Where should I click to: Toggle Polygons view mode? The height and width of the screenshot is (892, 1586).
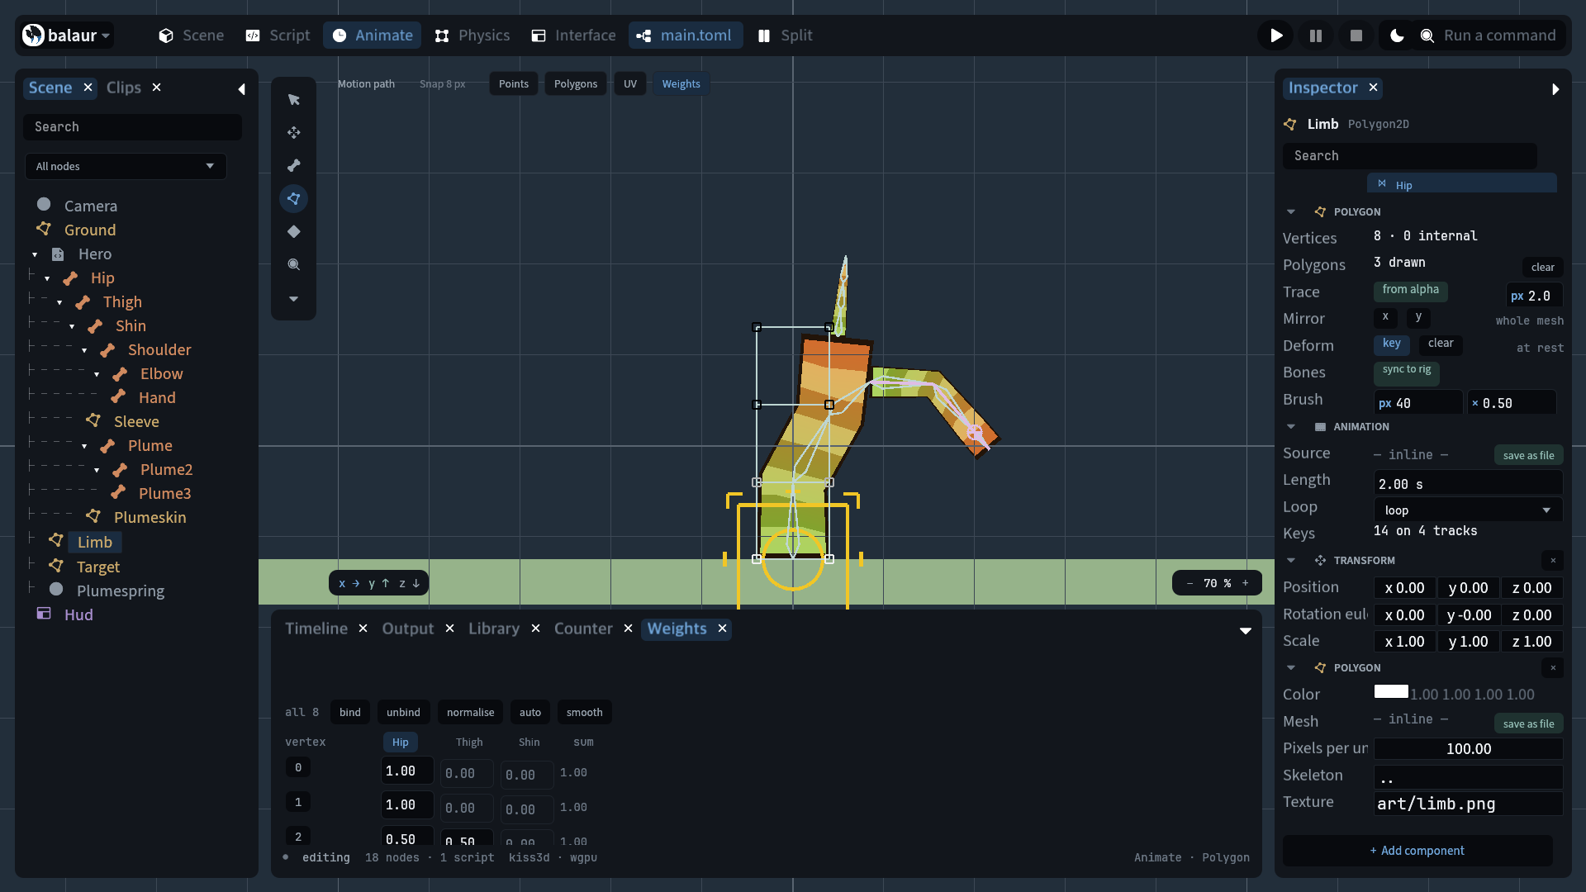pos(576,84)
